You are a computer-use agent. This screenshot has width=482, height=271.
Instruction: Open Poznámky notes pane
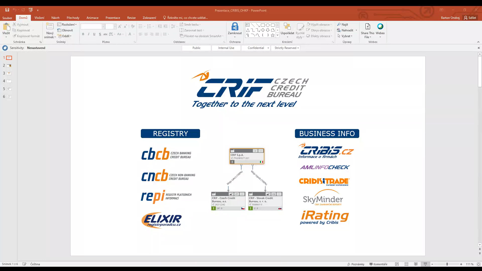click(356, 264)
